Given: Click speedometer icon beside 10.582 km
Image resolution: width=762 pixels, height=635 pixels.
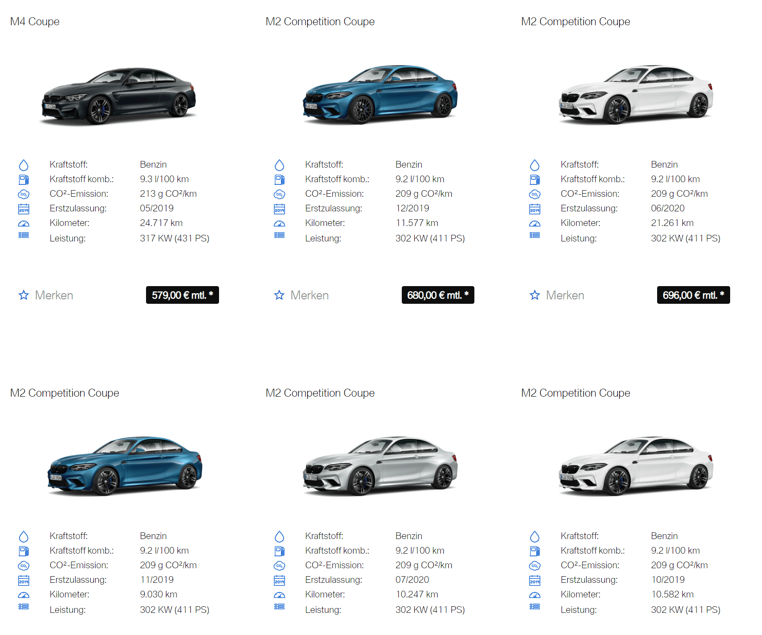Looking at the screenshot, I should [535, 595].
